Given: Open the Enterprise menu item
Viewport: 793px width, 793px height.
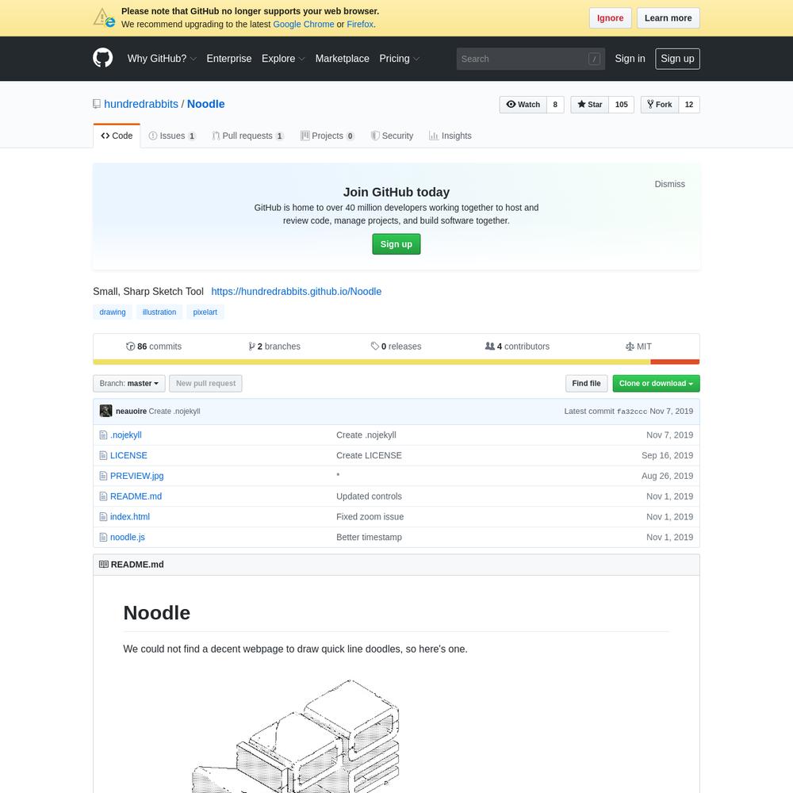Looking at the screenshot, I should 229,59.
